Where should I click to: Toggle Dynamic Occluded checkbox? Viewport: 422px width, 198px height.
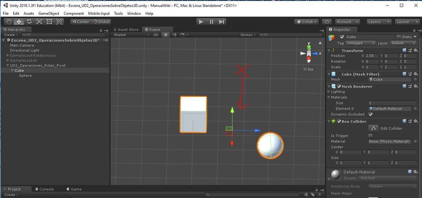pos(371,114)
